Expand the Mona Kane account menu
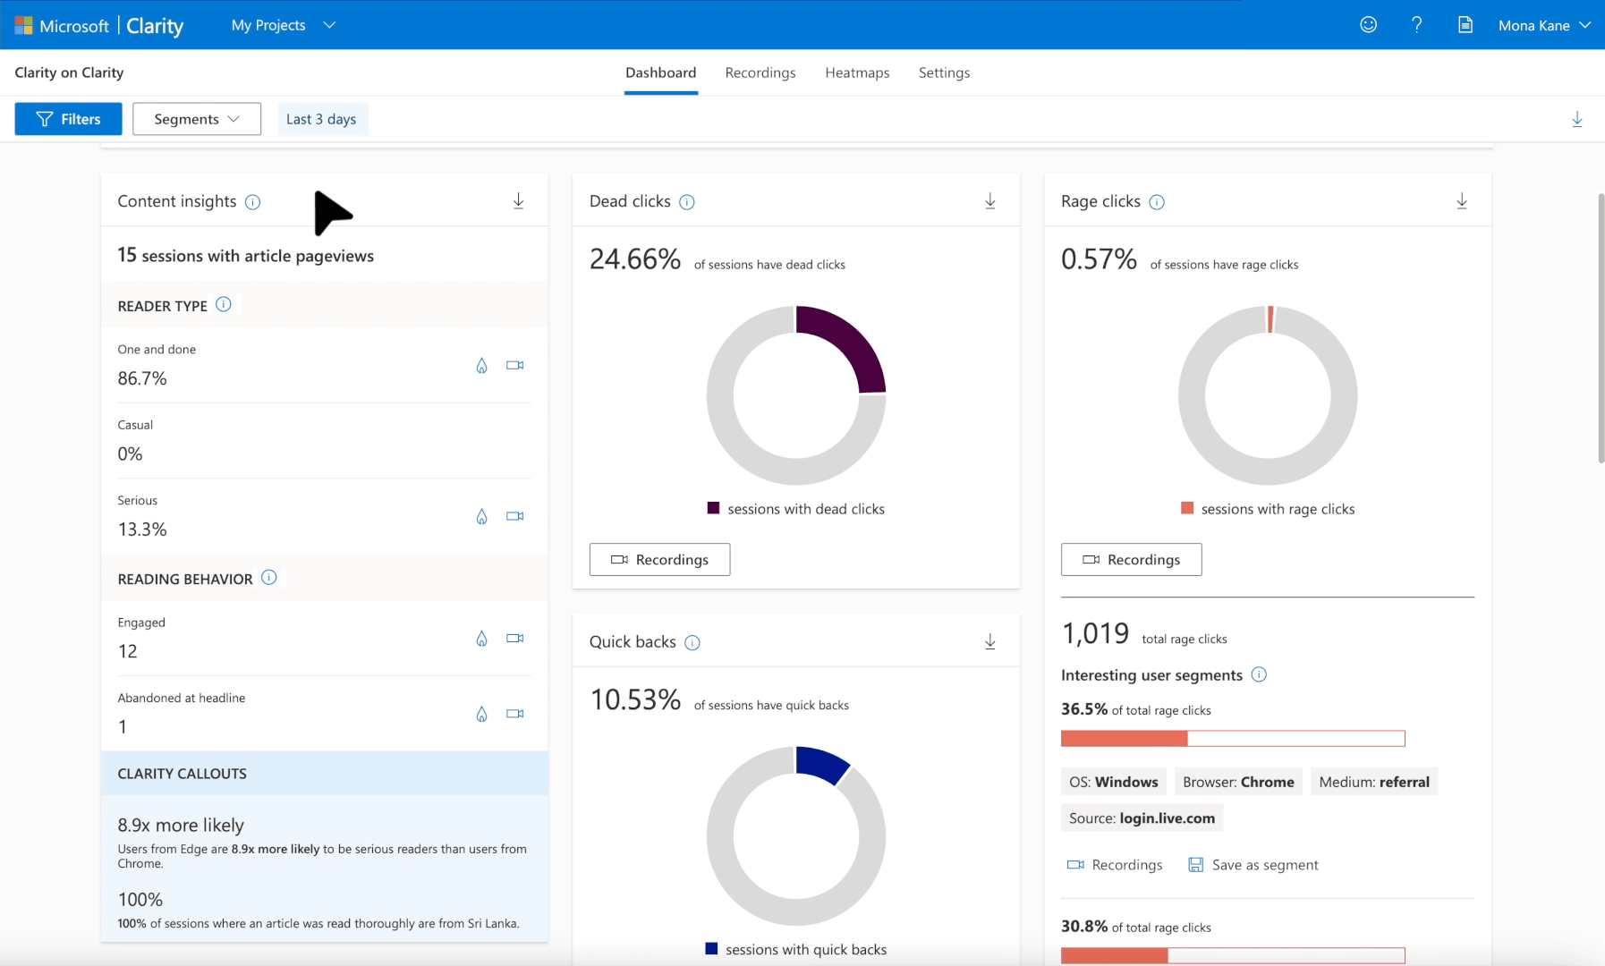This screenshot has height=966, width=1605. tap(1544, 25)
